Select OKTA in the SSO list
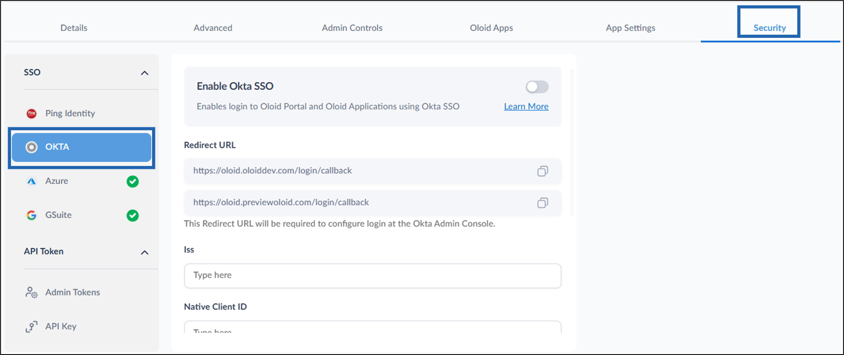The width and height of the screenshot is (844, 355). 81,147
